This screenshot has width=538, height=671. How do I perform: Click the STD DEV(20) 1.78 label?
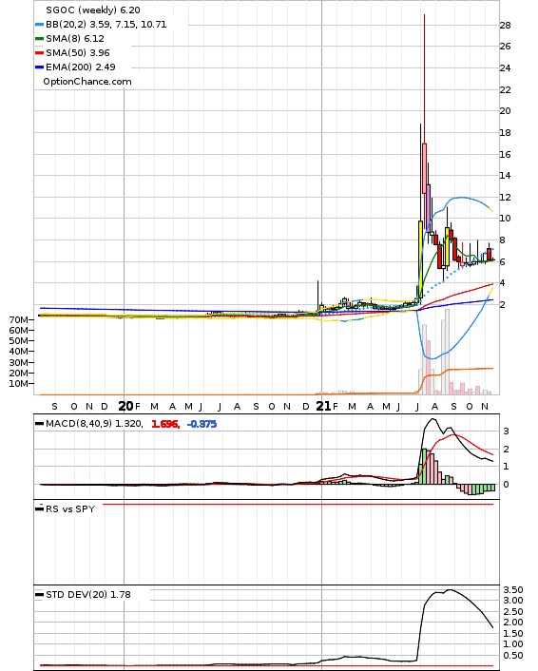coord(88,594)
